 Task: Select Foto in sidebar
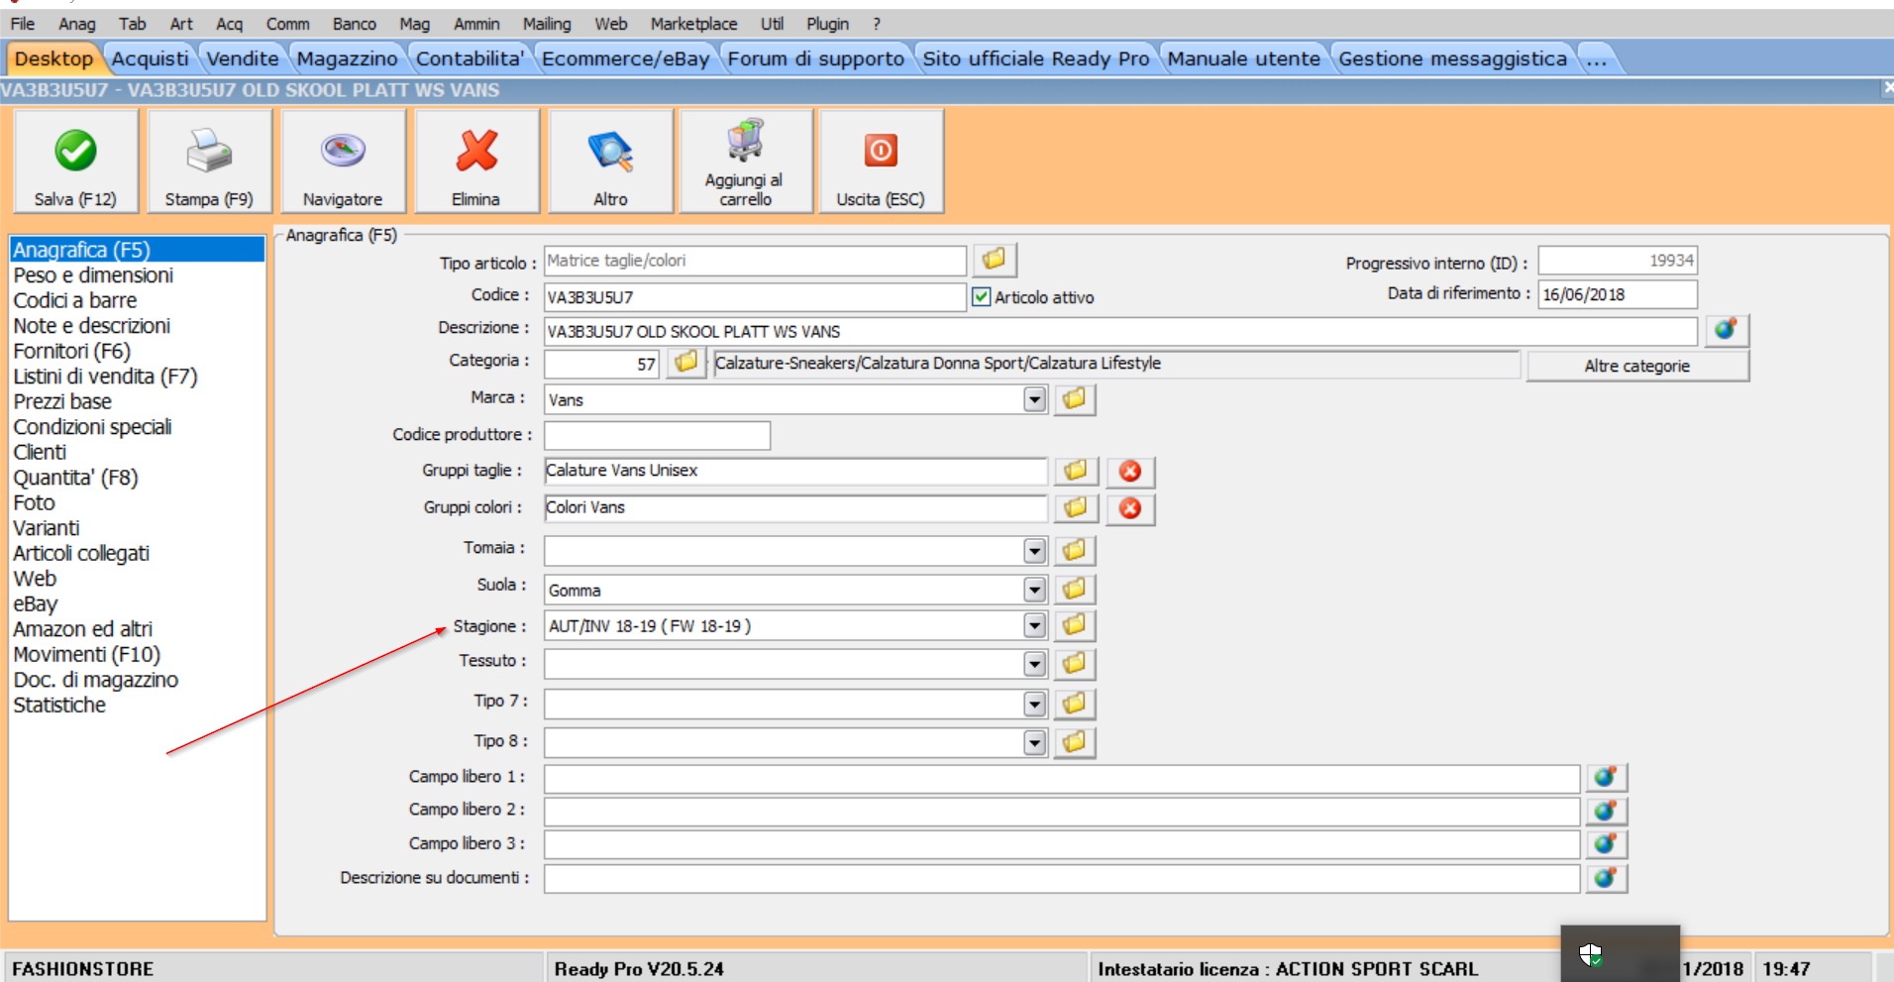pyautogui.click(x=34, y=502)
